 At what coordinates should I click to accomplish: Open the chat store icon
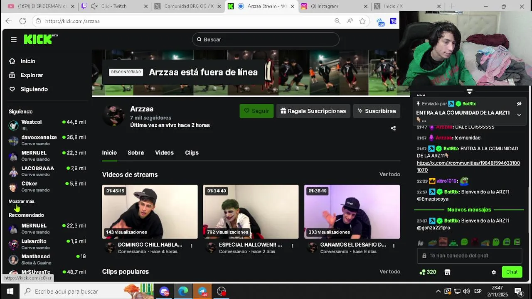447,272
